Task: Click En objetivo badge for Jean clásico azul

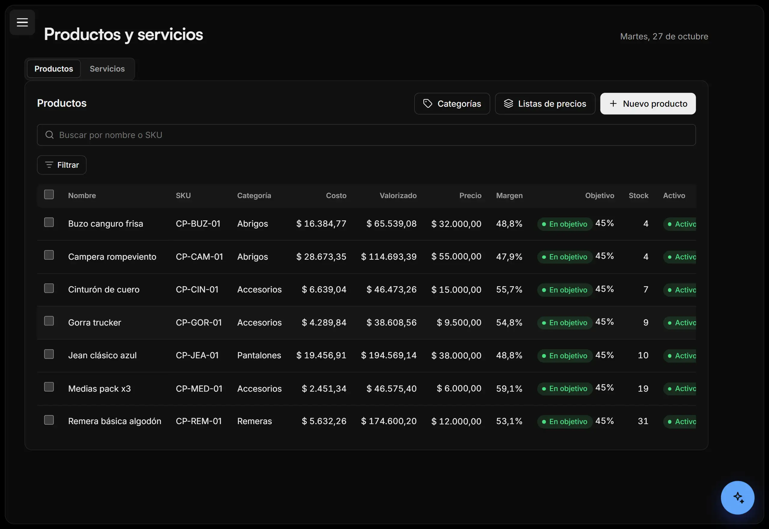Action: [x=565, y=356]
